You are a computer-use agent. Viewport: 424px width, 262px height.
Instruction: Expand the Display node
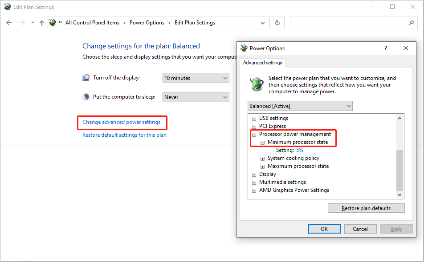(254, 175)
